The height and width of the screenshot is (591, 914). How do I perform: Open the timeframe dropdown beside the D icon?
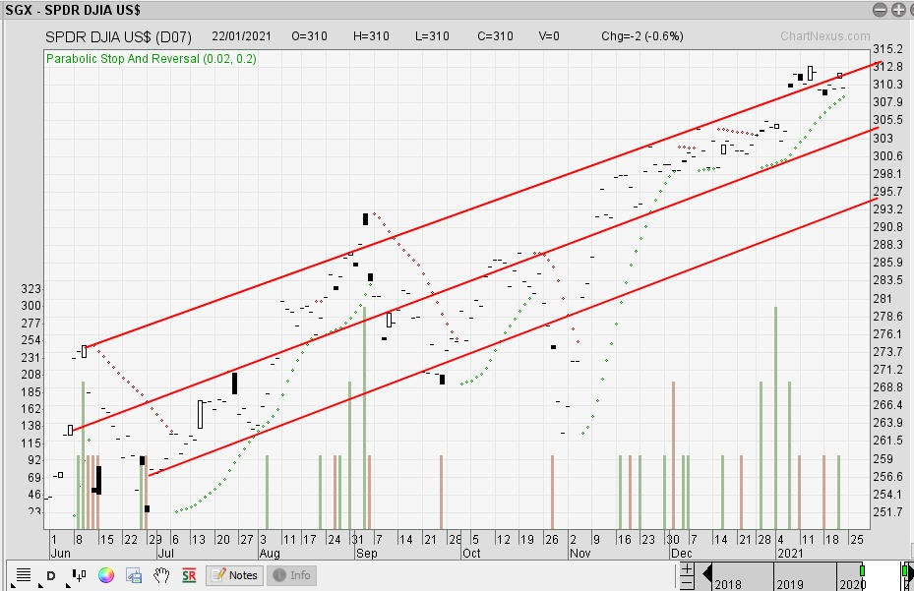click(x=38, y=584)
